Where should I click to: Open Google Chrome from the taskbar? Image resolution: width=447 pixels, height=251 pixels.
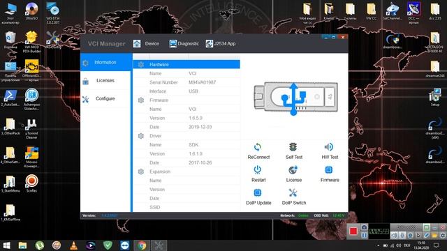[142, 245]
